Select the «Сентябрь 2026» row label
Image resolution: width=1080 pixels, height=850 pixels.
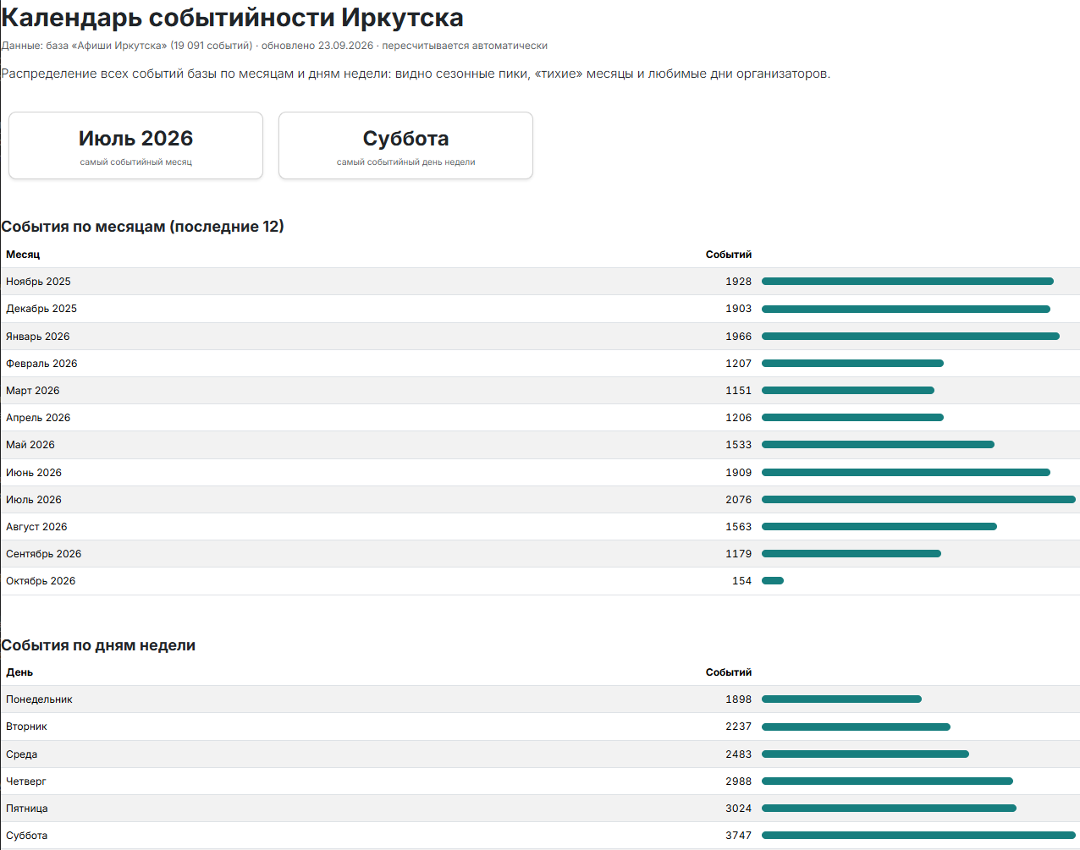pyautogui.click(x=44, y=554)
